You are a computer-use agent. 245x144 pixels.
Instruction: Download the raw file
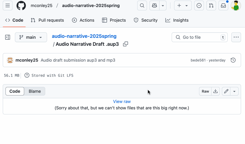pyautogui.click(x=215, y=91)
